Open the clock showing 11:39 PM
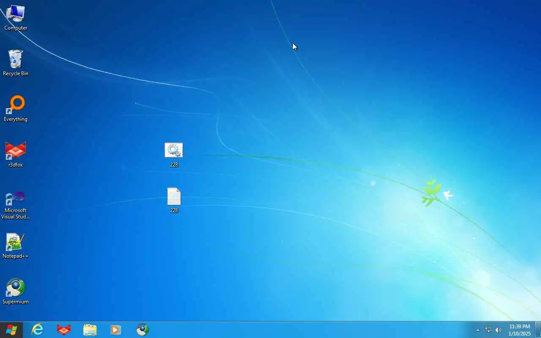Image resolution: width=541 pixels, height=338 pixels. (520, 330)
